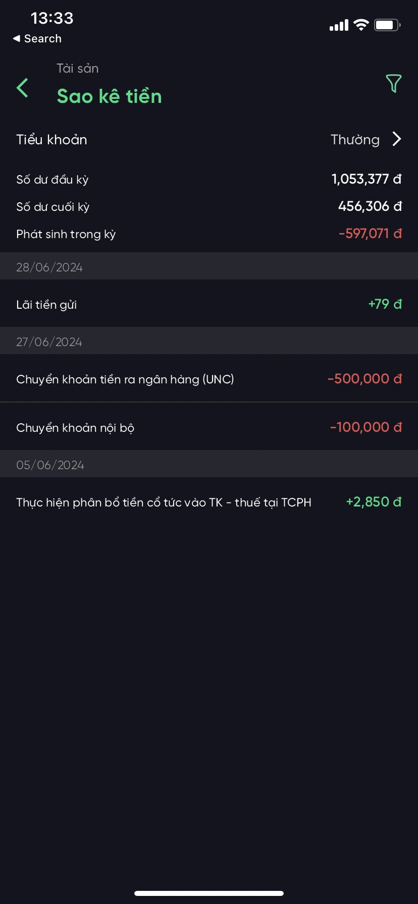Tap the green back arrow
This screenshot has width=418, height=904.
(x=23, y=88)
